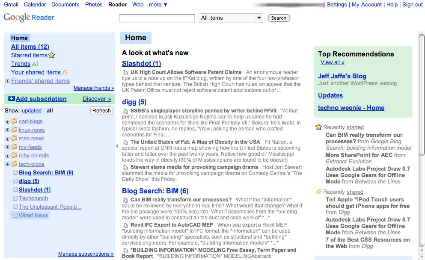Expand the cad-blogs folder
This screenshot has width=425, height=260.
click(x=7, y=121)
